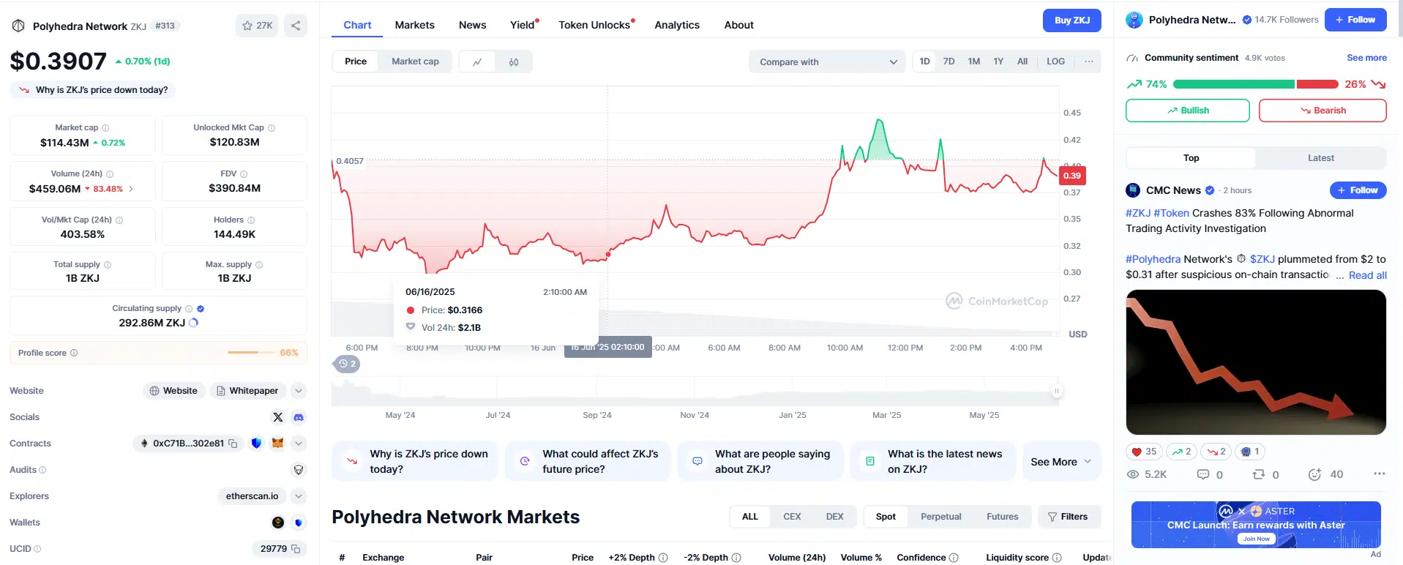1403x565 pixels.
Task: Open the Compare with dropdown
Action: 827,61
